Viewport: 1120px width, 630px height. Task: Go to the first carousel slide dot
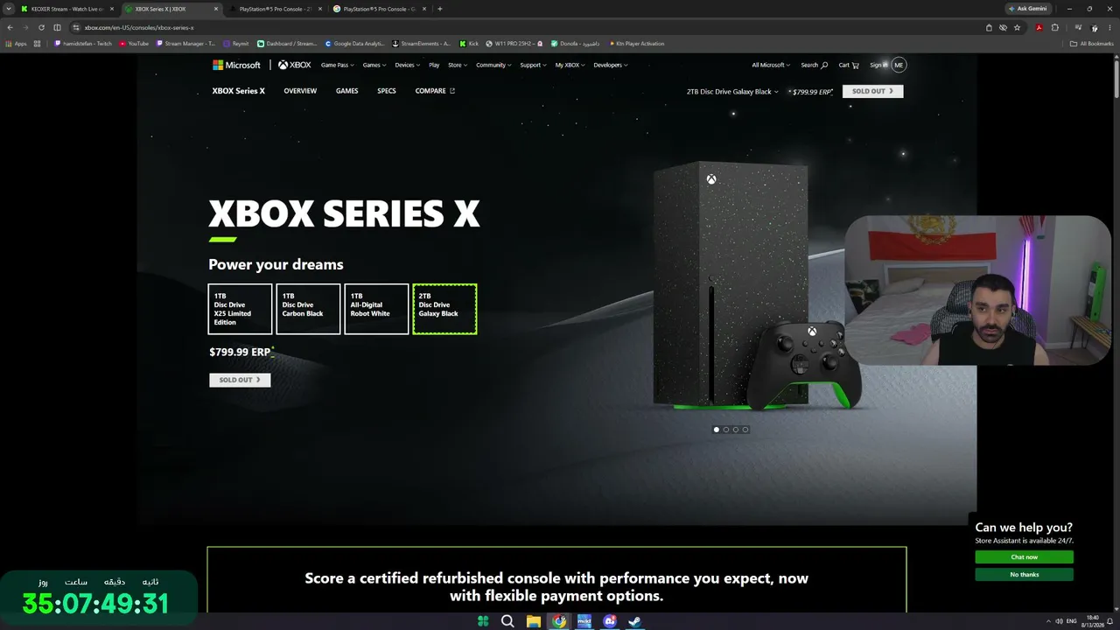click(x=717, y=430)
